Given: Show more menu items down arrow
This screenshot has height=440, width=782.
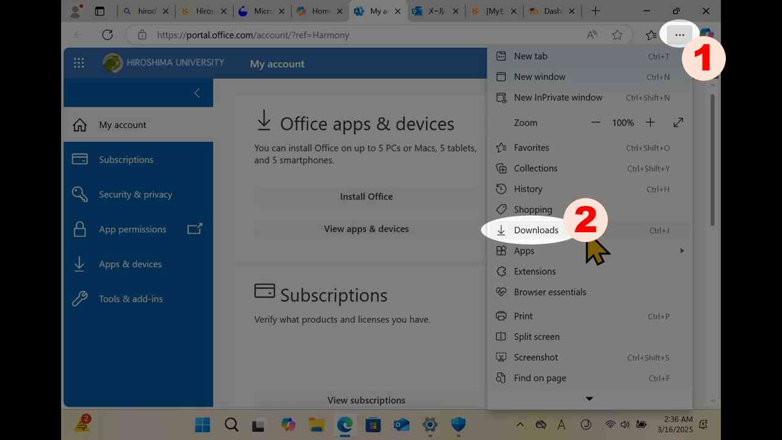Looking at the screenshot, I should pos(590,398).
